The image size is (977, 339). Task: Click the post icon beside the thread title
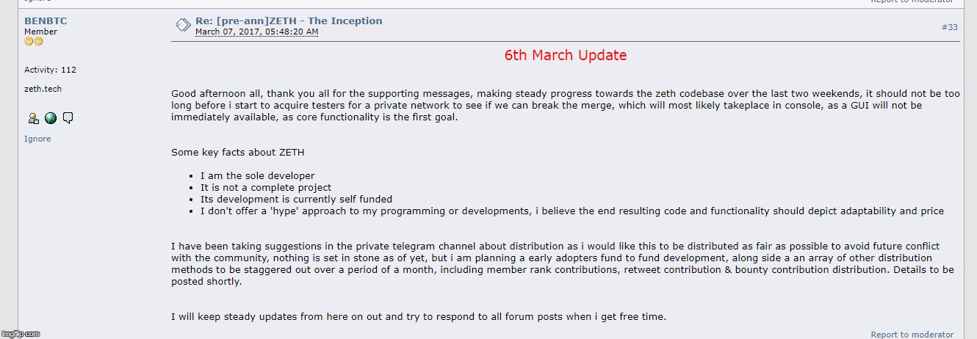(x=183, y=26)
